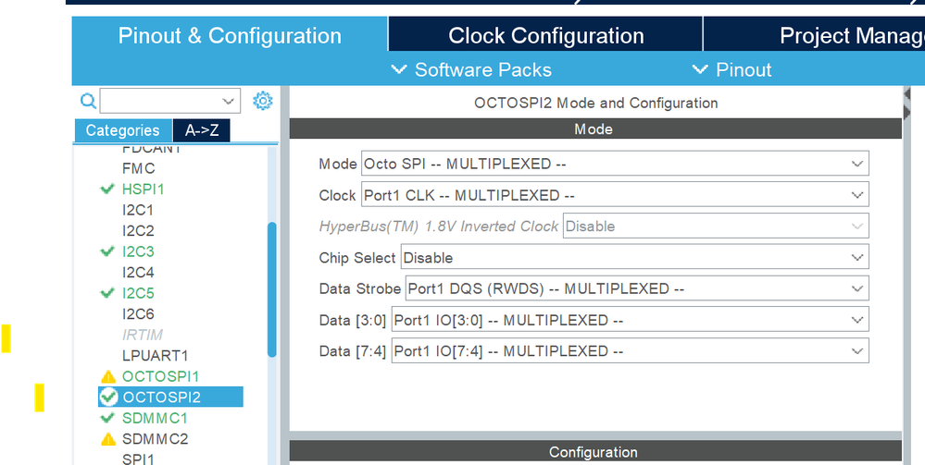Click the OCTOSPI1 warning triangle icon
925x465 pixels.
point(108,376)
